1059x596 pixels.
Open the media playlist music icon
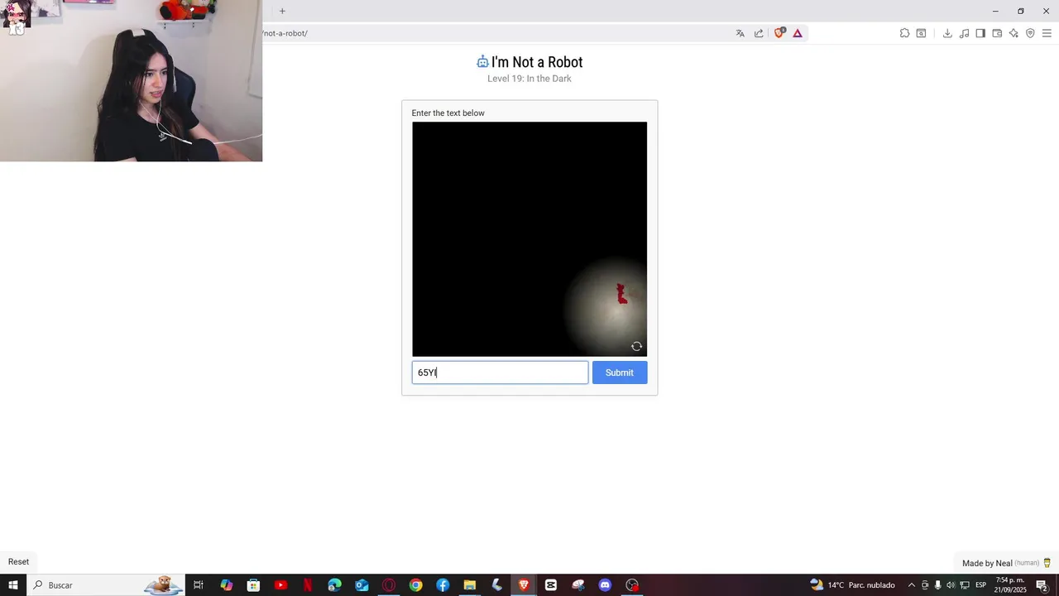964,33
